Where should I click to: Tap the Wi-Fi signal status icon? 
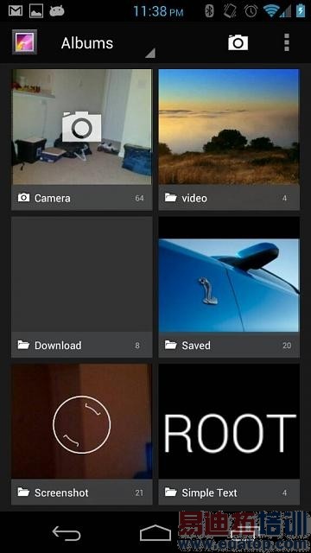(x=270, y=11)
